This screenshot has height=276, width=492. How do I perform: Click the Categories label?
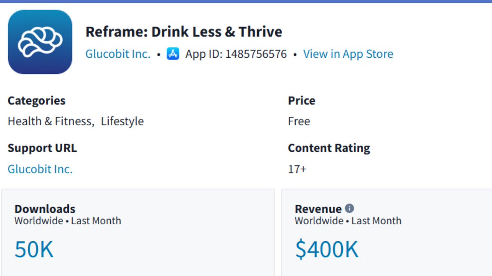36,101
